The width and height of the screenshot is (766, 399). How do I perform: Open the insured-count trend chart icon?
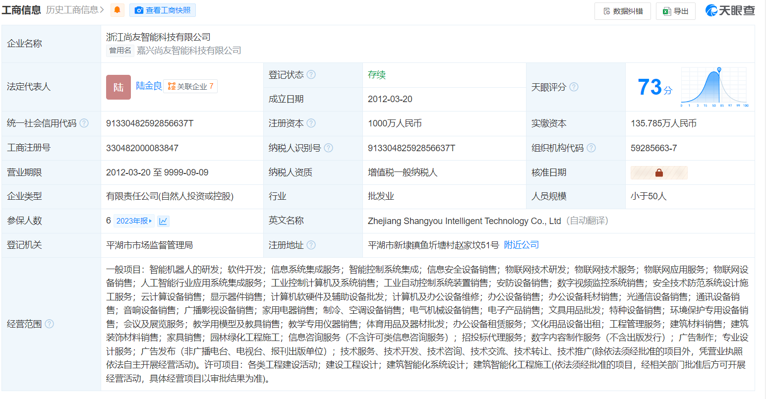[x=163, y=221]
